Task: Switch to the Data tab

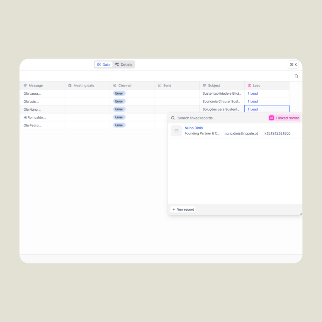Action: coord(103,64)
